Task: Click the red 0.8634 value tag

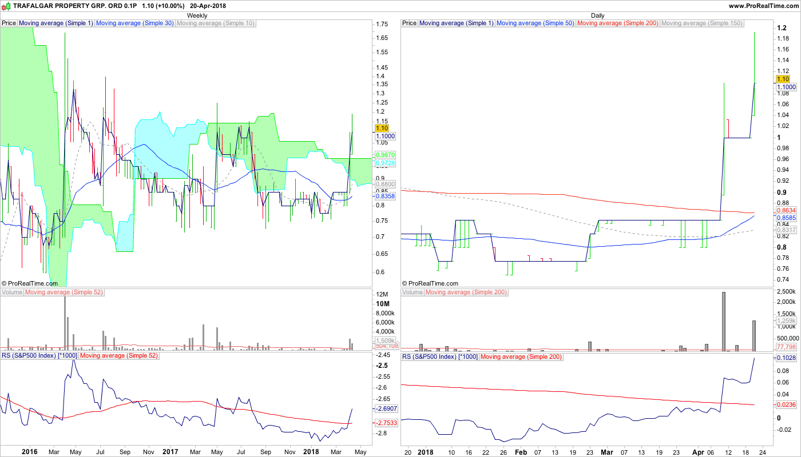Action: [x=786, y=210]
